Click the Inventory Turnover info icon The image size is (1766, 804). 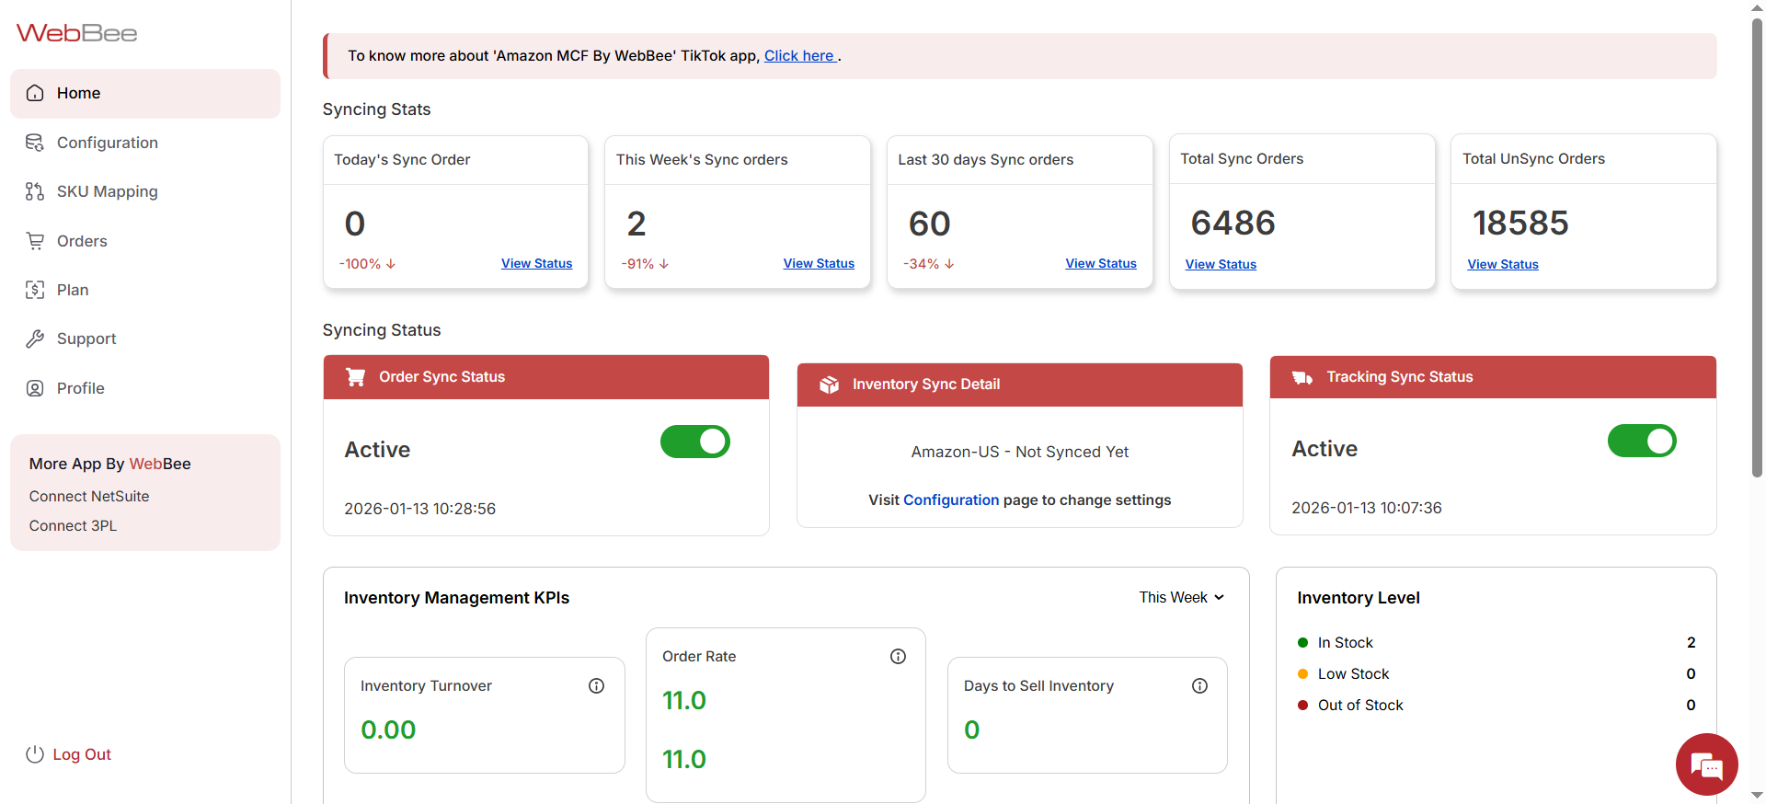[596, 685]
